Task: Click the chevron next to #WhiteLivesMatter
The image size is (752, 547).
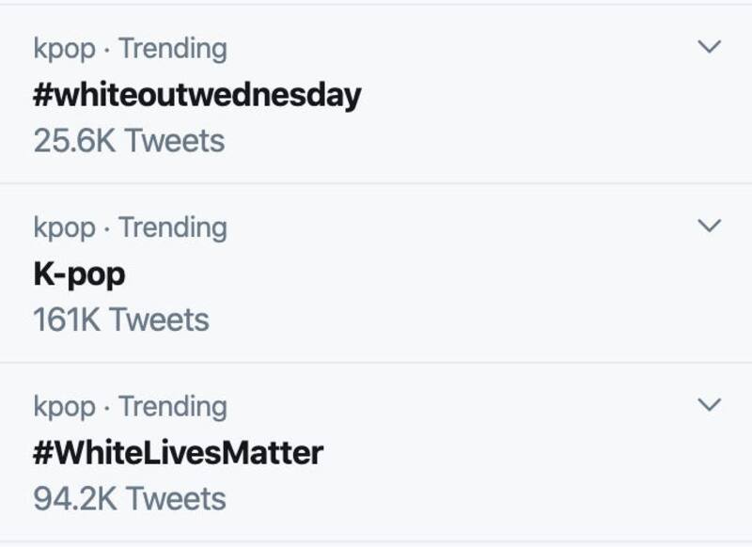Action: [x=711, y=405]
